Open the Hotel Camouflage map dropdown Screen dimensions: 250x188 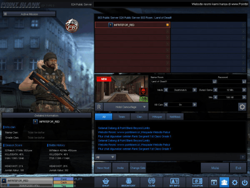point(126,107)
